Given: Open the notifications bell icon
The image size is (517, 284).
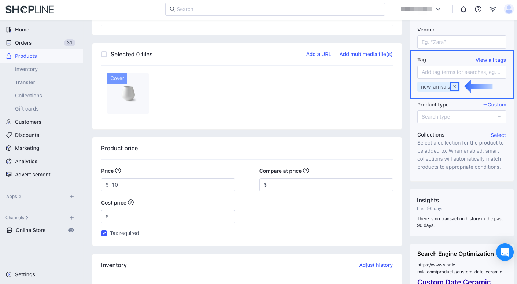Looking at the screenshot, I should [464, 10].
